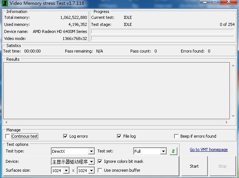Toggle the File log checkbox
This screenshot has height=178, width=239.
point(119,136)
